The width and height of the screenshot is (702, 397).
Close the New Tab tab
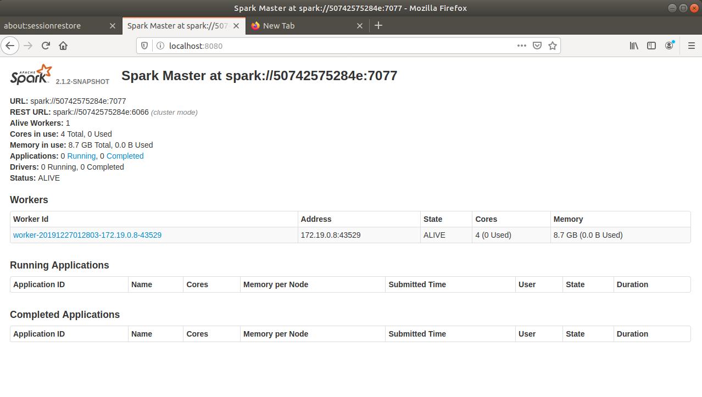pos(360,26)
